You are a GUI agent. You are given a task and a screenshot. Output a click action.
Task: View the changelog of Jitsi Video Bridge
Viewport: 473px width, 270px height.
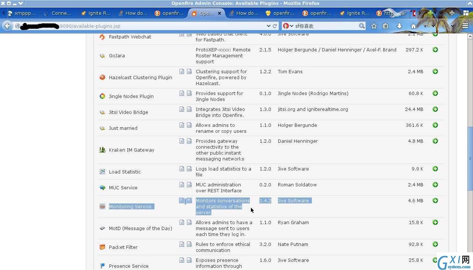pyautogui.click(x=189, y=109)
